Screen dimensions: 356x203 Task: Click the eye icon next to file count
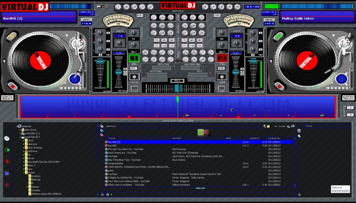click(288, 126)
